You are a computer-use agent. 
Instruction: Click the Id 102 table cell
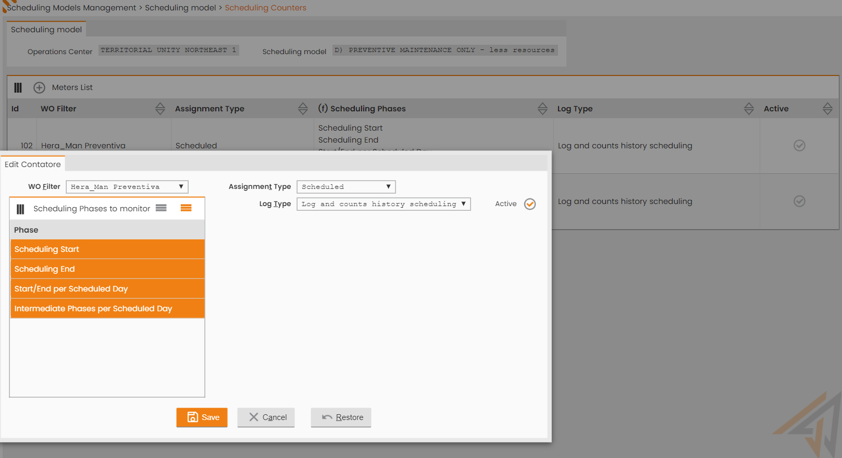(x=27, y=146)
